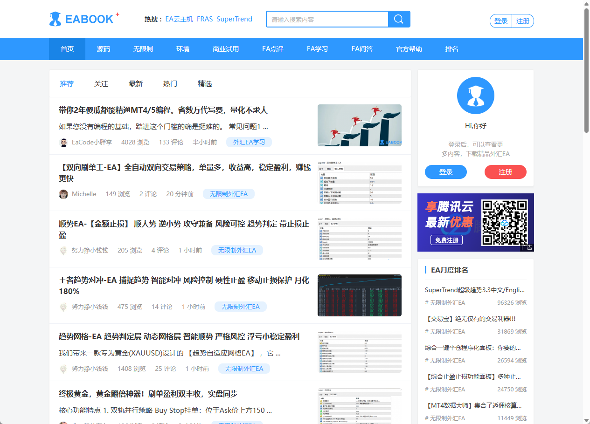The image size is (590, 424).
Task: Click EaCode小胖李's author avatar
Action: coord(63,142)
